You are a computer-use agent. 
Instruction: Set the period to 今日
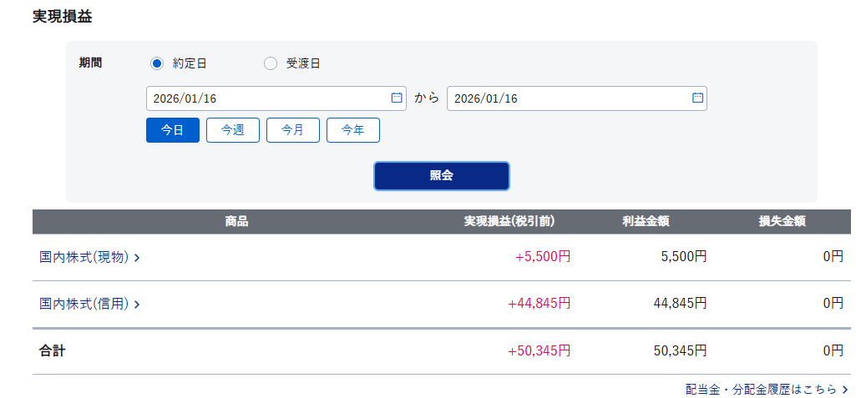pyautogui.click(x=173, y=130)
